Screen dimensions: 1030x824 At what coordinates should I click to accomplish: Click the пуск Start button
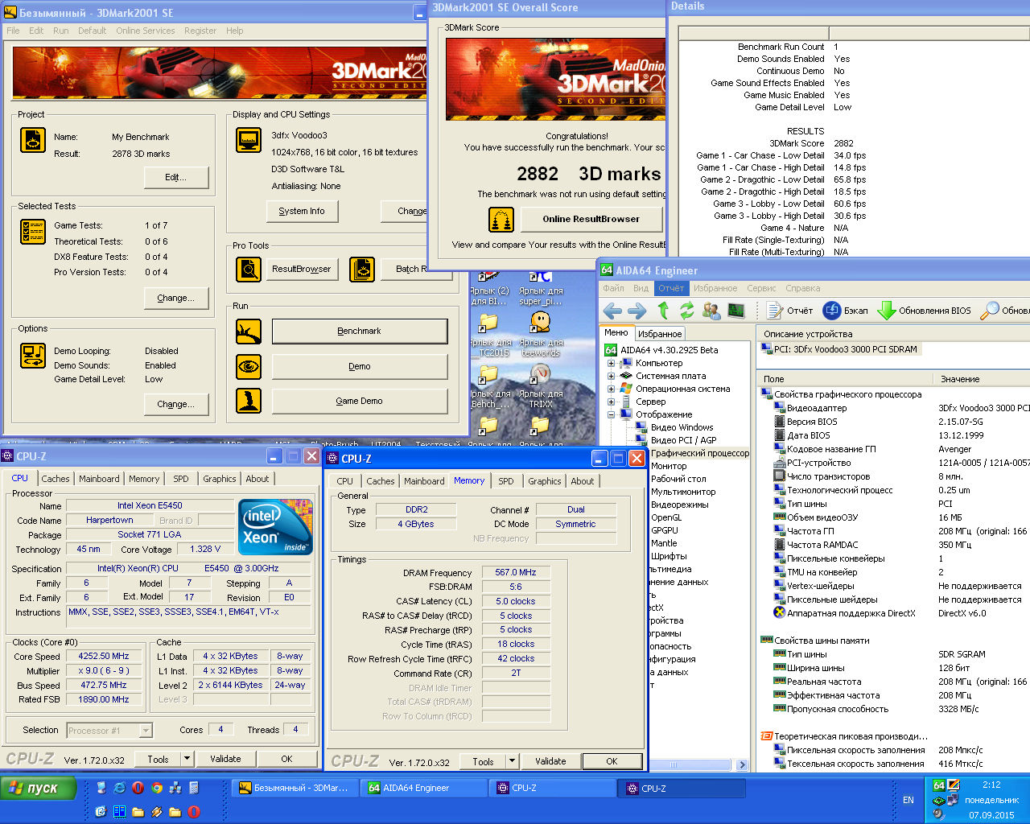[39, 788]
